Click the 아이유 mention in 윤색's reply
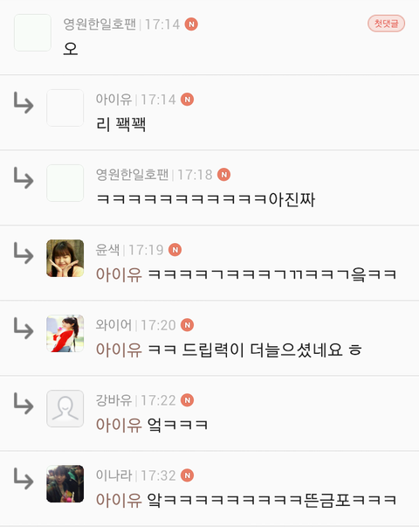Screen dimensions: 419x527 click(119, 274)
